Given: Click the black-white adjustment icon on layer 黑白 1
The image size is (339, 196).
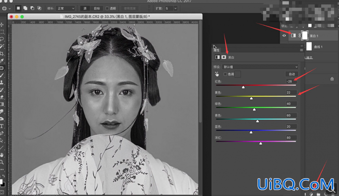Looking at the screenshot, I should pos(293,35).
